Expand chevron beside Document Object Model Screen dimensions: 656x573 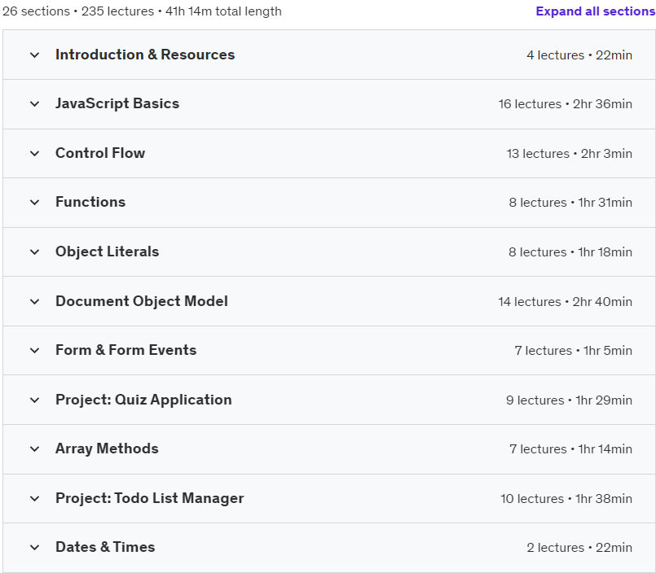[x=35, y=301]
